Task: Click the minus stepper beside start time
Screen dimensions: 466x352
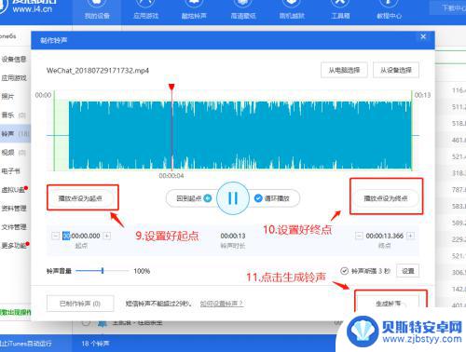Action: click(x=55, y=236)
